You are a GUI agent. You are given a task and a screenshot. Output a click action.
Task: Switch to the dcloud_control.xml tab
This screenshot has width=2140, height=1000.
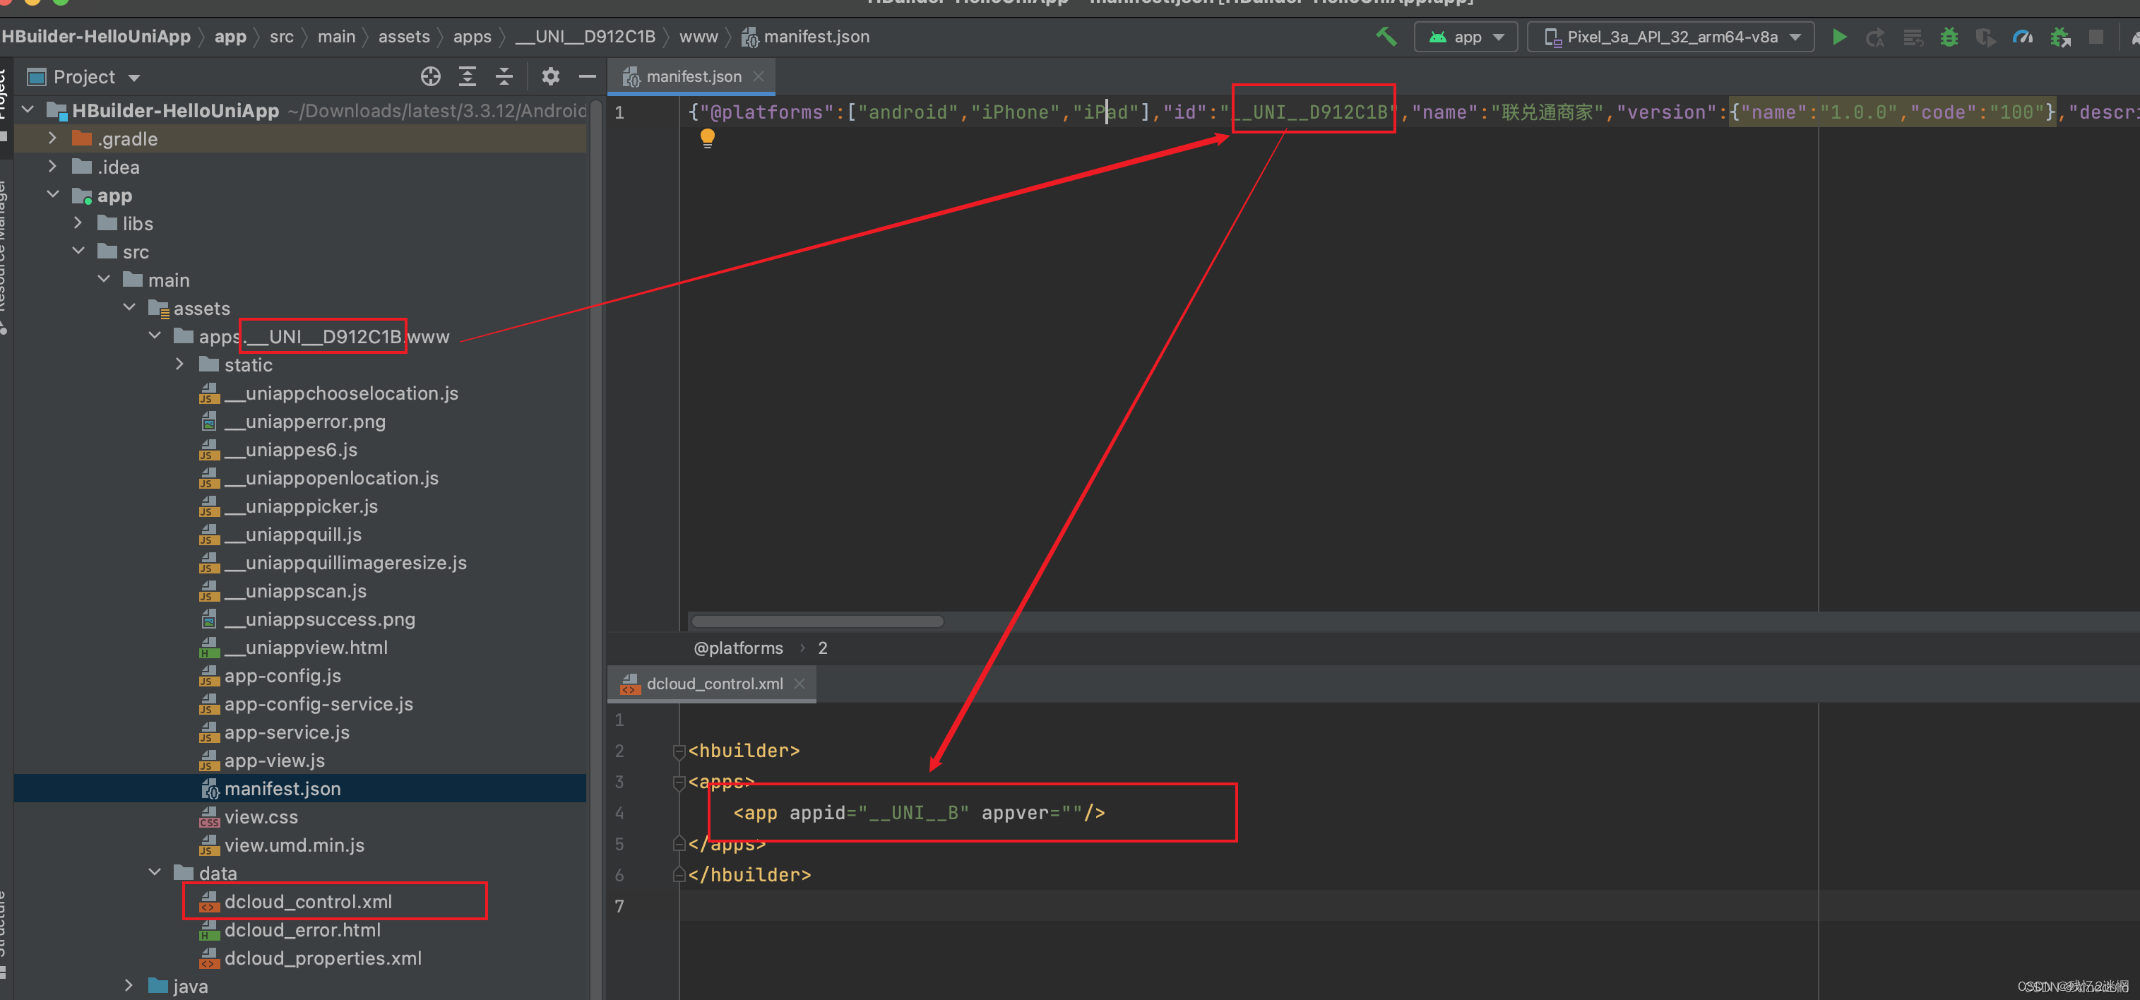pyautogui.click(x=712, y=684)
